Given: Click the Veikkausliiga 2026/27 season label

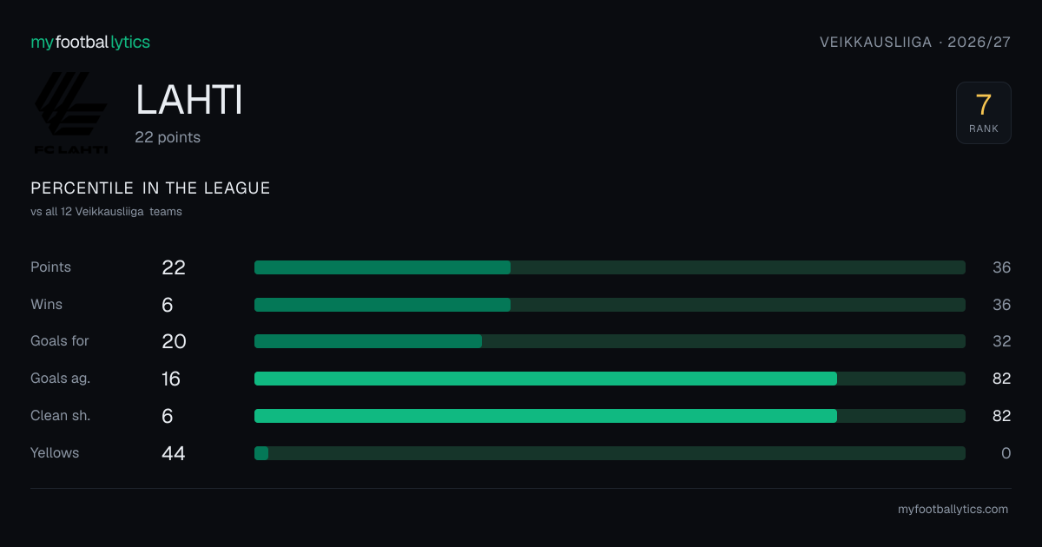Looking at the screenshot, I should (x=915, y=42).
